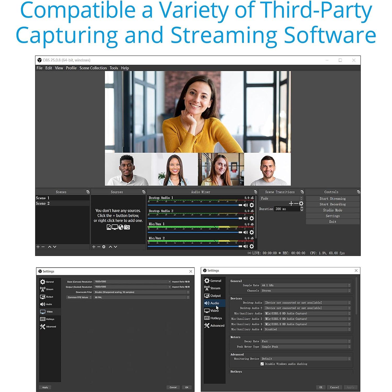Select Hotkeys in the right Settings sidebar

point(216,318)
